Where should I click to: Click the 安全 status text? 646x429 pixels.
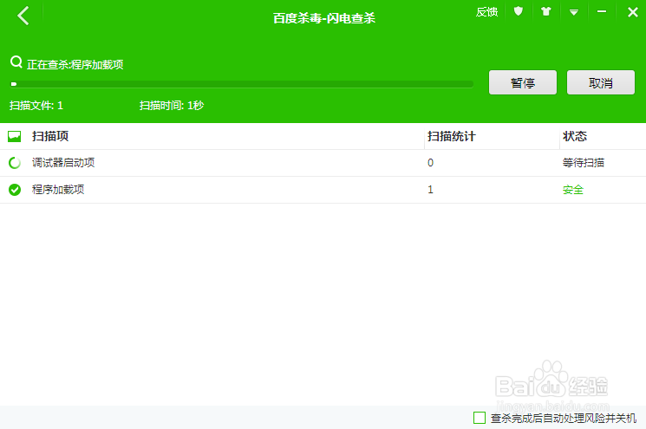click(x=572, y=190)
